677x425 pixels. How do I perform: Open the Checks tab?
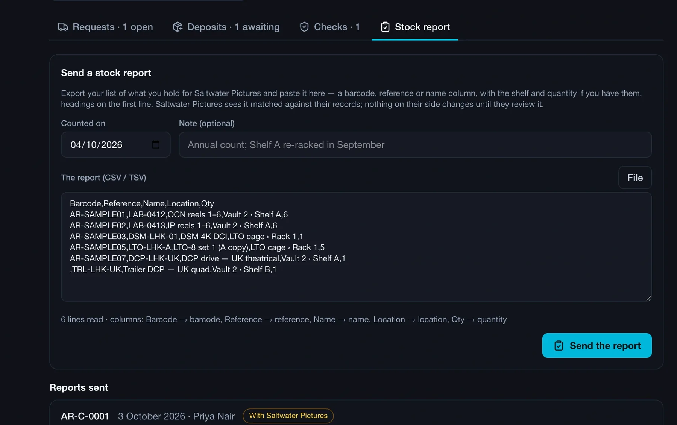click(x=329, y=27)
